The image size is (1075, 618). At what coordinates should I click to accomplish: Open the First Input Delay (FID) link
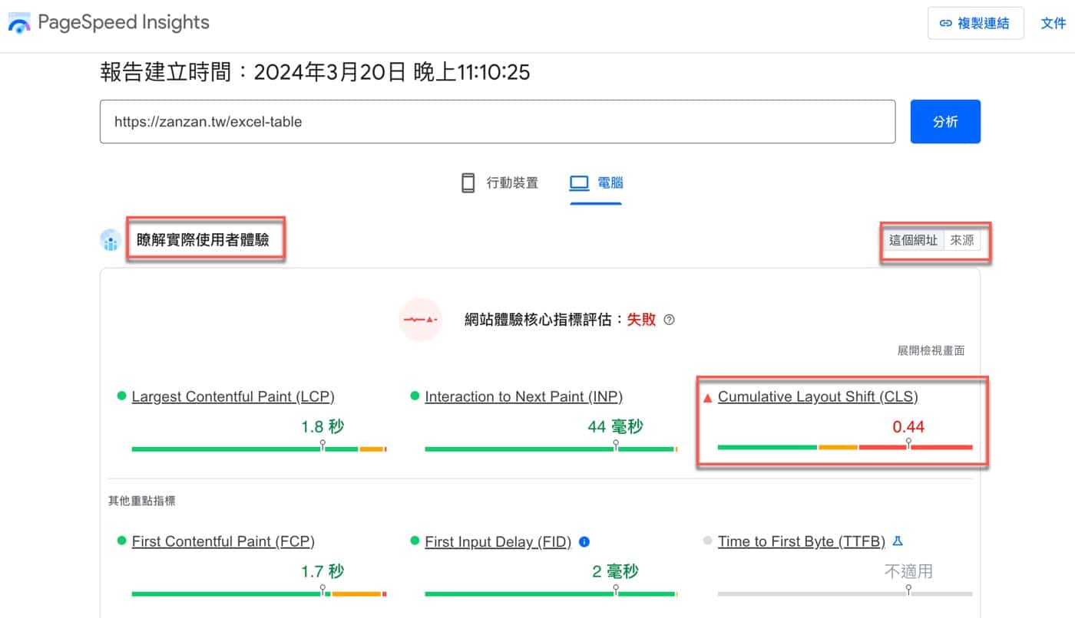[498, 541]
